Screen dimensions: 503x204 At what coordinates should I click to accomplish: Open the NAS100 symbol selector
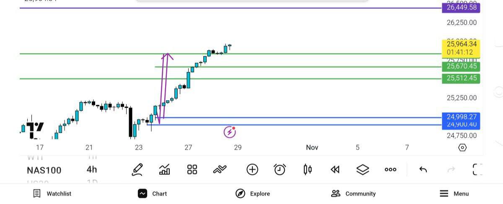pyautogui.click(x=44, y=170)
